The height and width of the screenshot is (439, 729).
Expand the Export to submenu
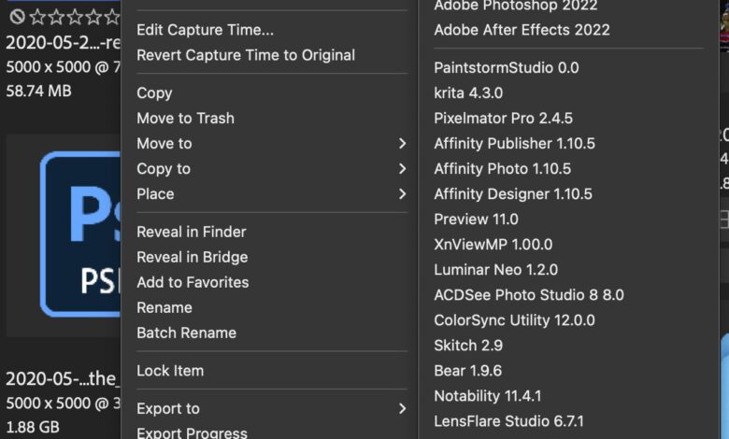[x=402, y=409]
